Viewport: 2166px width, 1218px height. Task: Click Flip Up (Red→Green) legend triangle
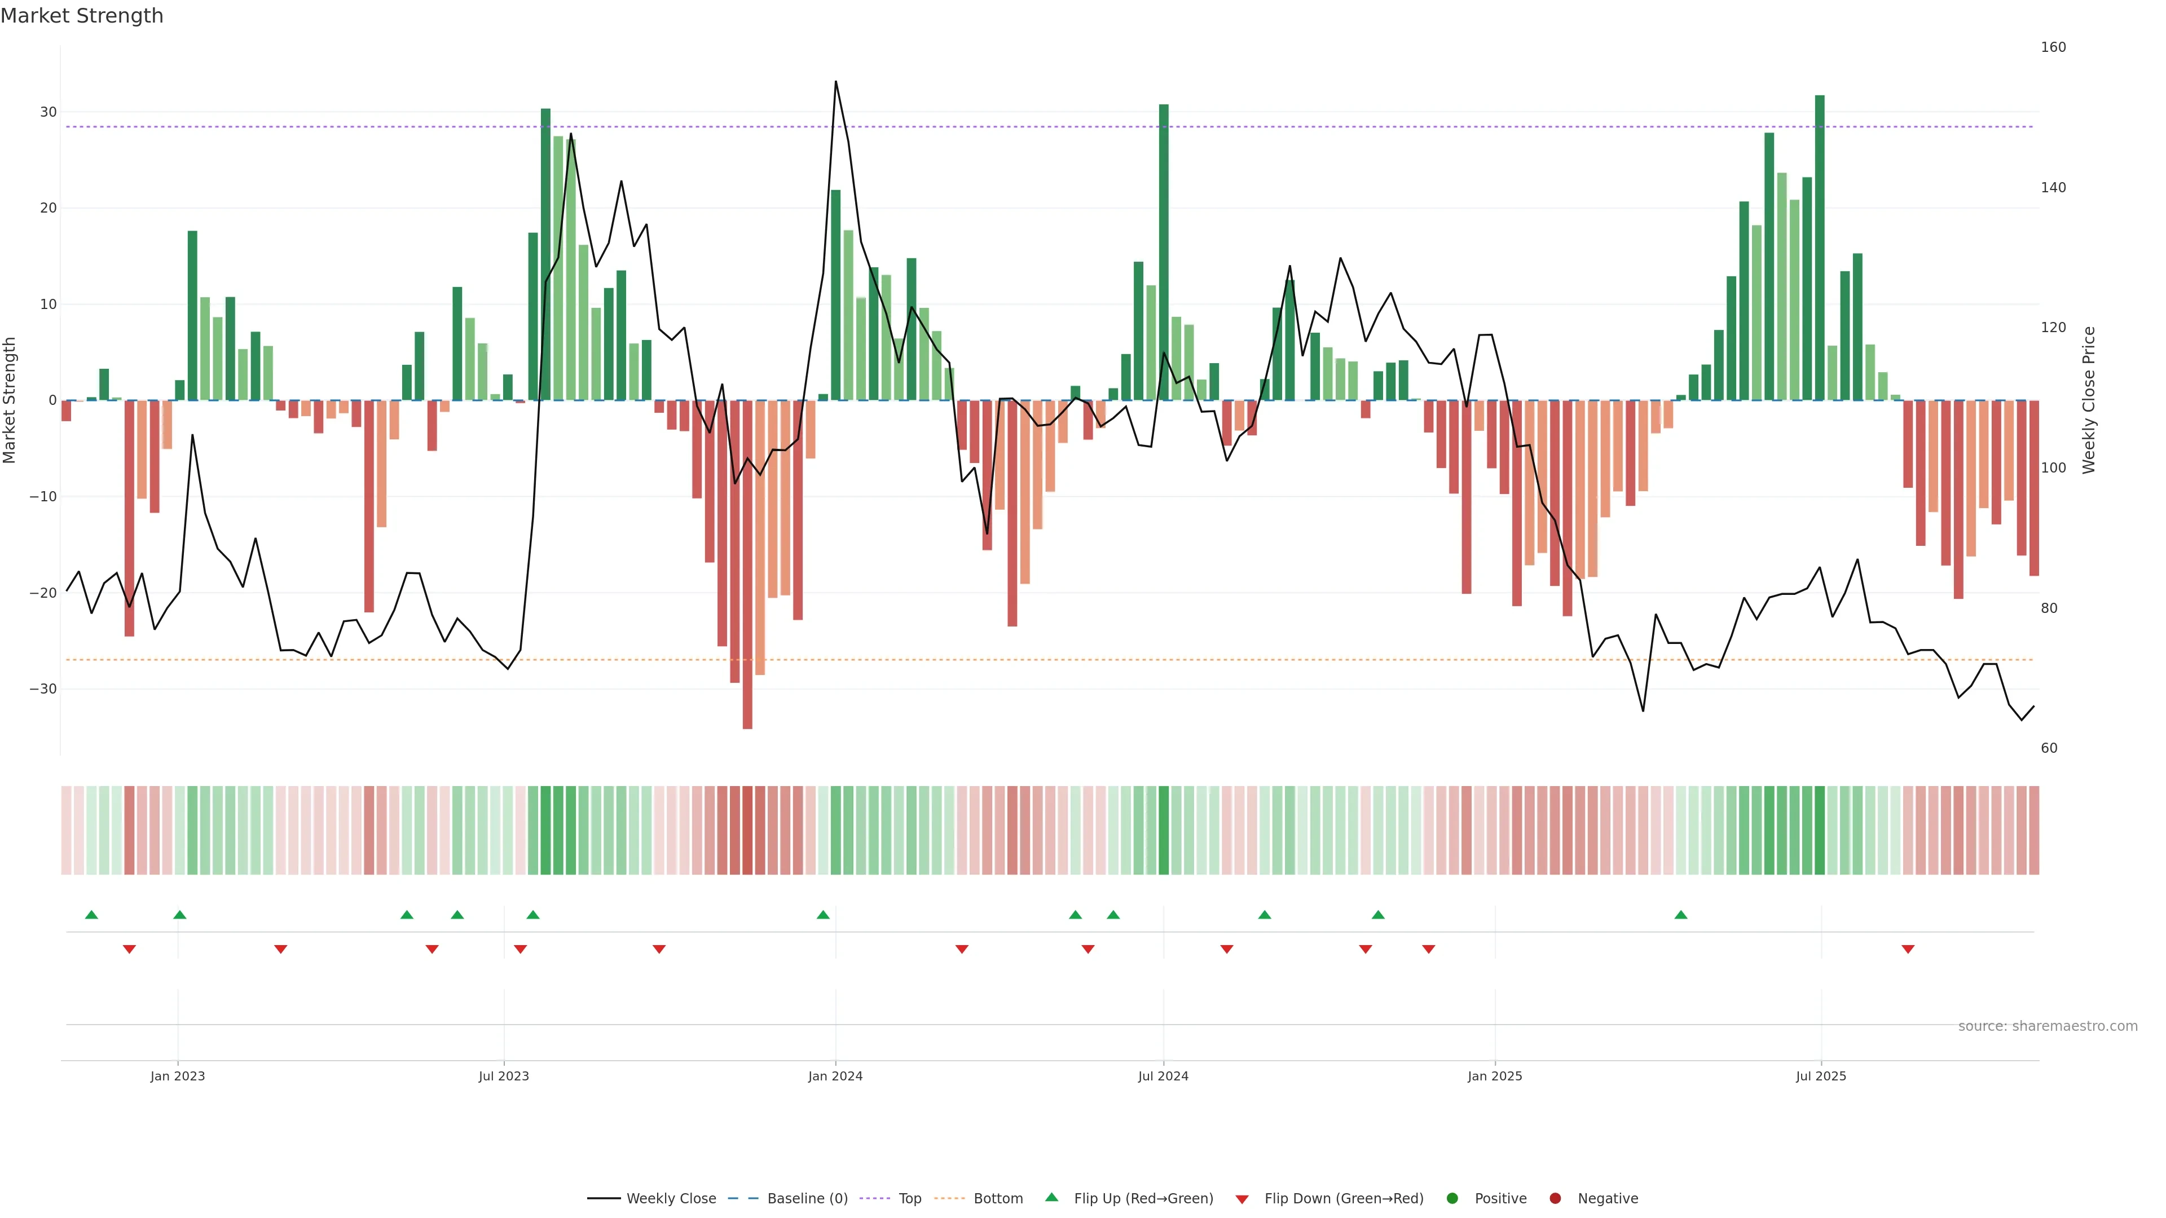(1051, 1198)
